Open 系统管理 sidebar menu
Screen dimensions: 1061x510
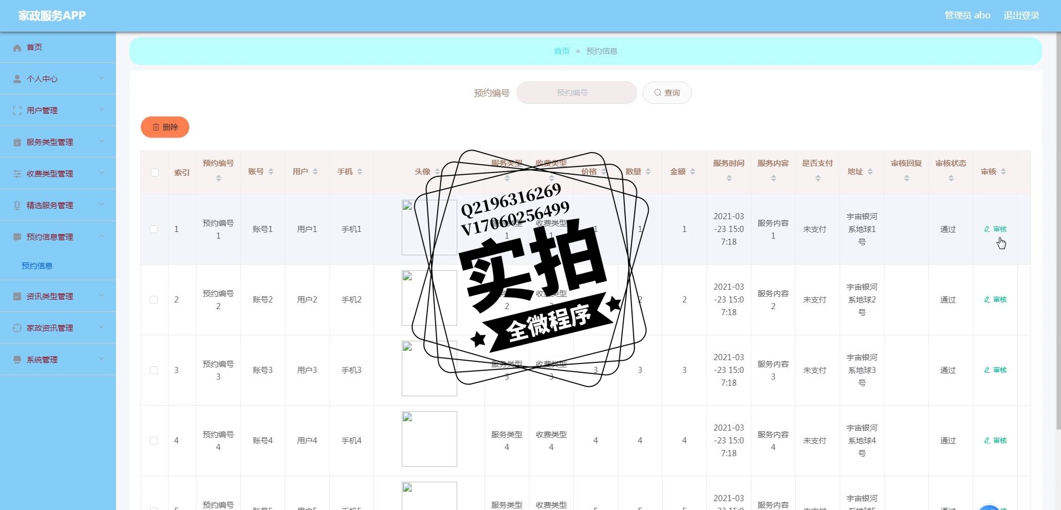point(58,360)
